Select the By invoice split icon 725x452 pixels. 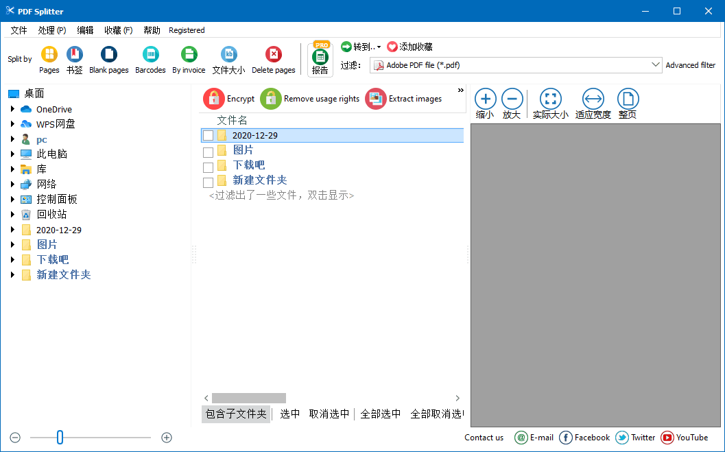coord(189,55)
